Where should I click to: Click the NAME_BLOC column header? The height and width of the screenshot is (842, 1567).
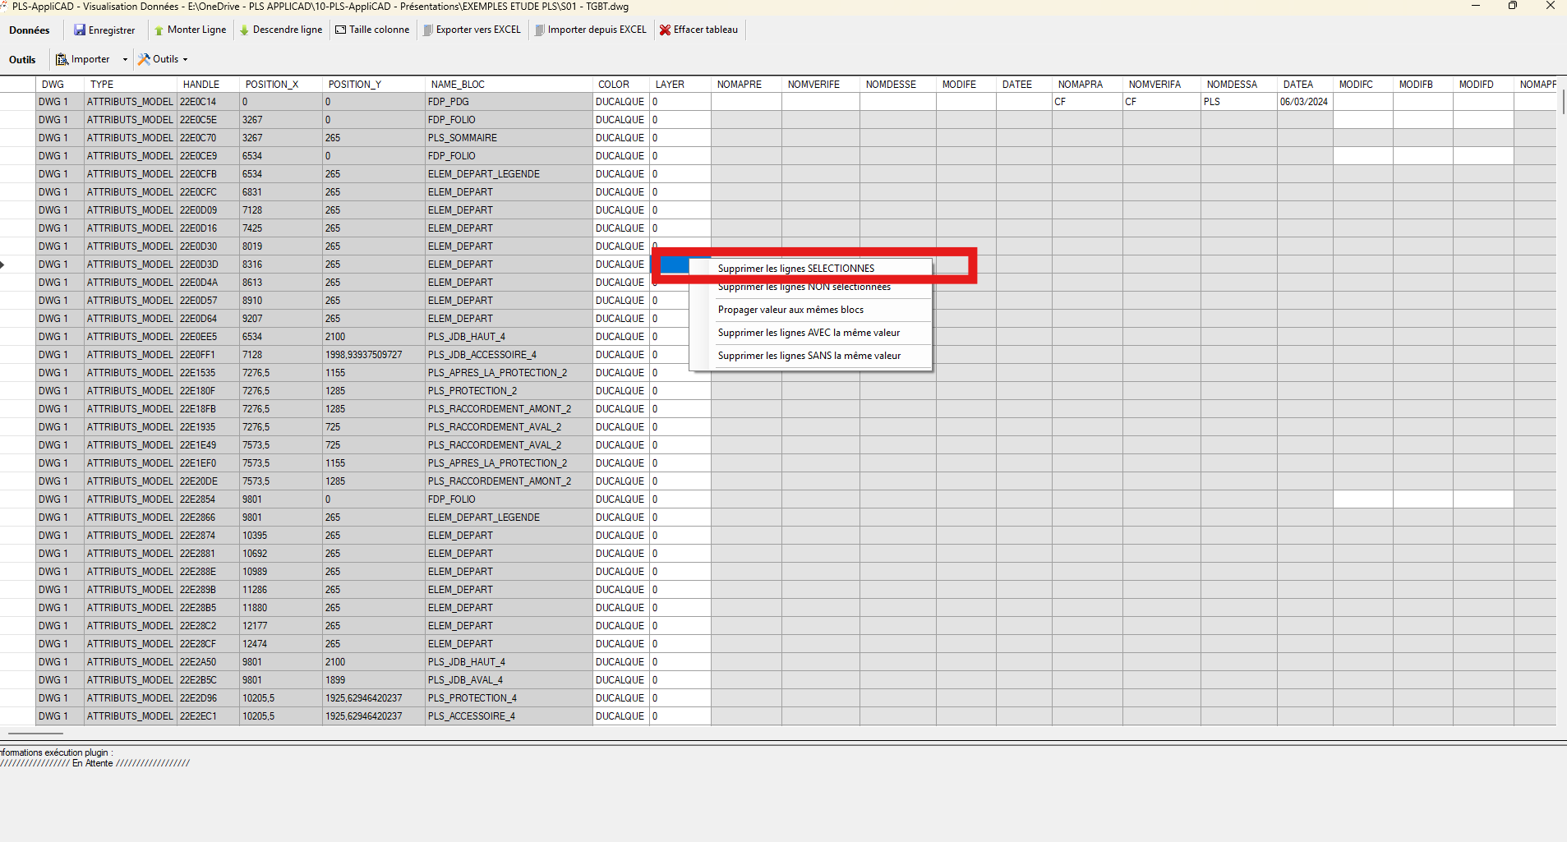(x=458, y=85)
